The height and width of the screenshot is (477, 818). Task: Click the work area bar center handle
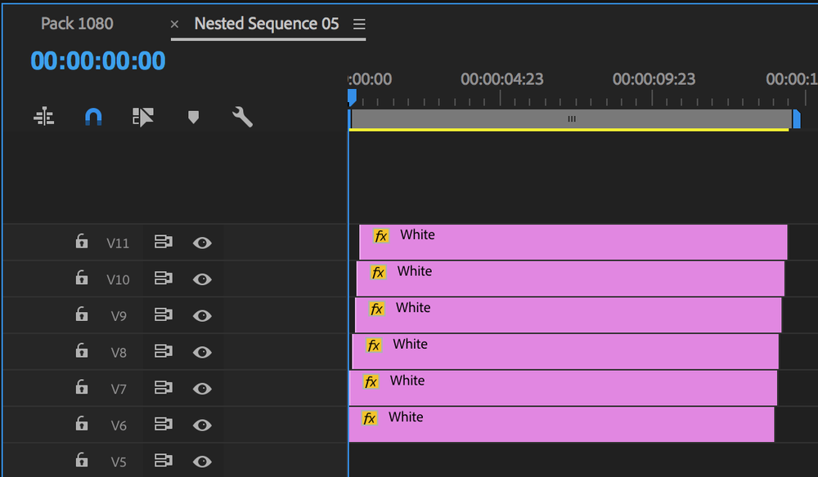point(572,119)
